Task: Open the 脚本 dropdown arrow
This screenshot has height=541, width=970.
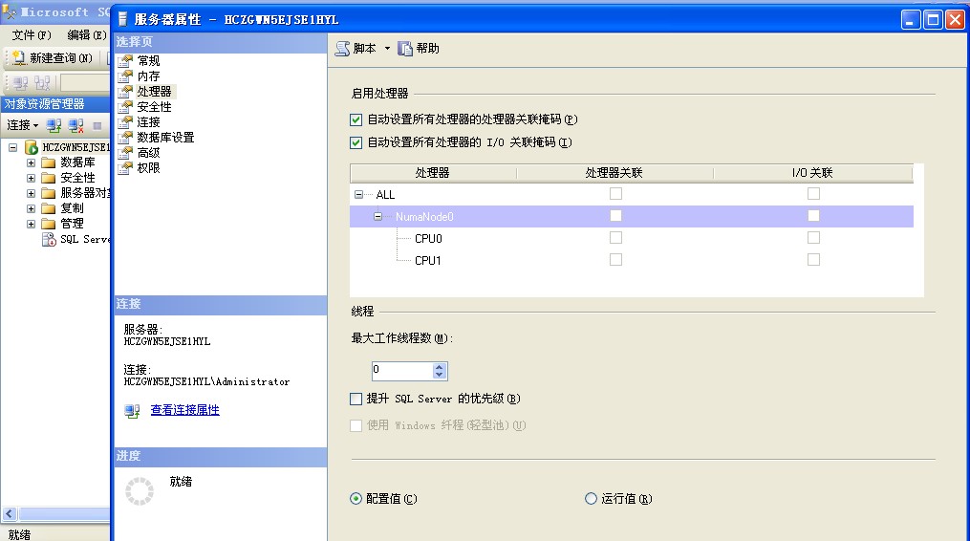Action: click(x=387, y=49)
